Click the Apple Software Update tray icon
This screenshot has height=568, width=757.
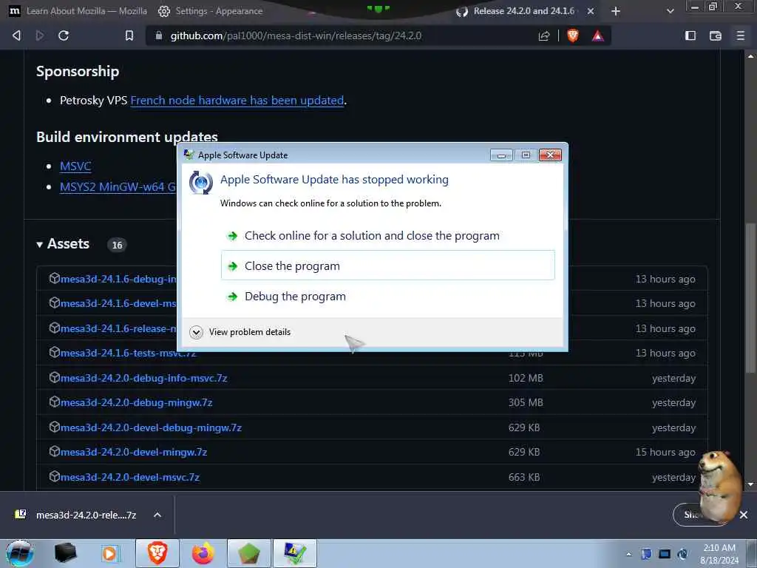[682, 554]
